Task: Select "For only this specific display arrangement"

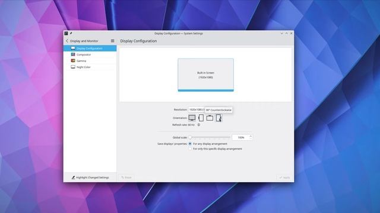Action: click(190, 149)
